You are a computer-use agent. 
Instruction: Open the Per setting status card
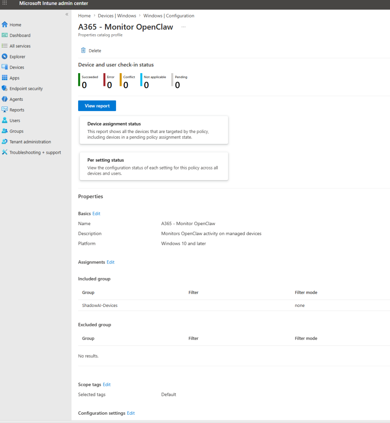coord(154,166)
